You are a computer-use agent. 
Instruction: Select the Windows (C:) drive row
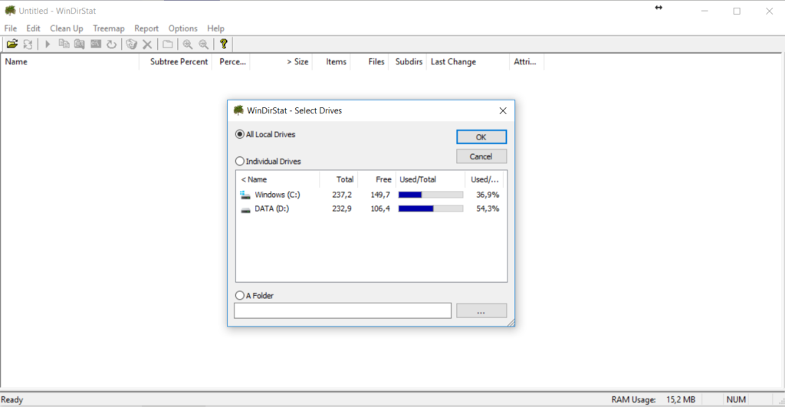pyautogui.click(x=370, y=195)
